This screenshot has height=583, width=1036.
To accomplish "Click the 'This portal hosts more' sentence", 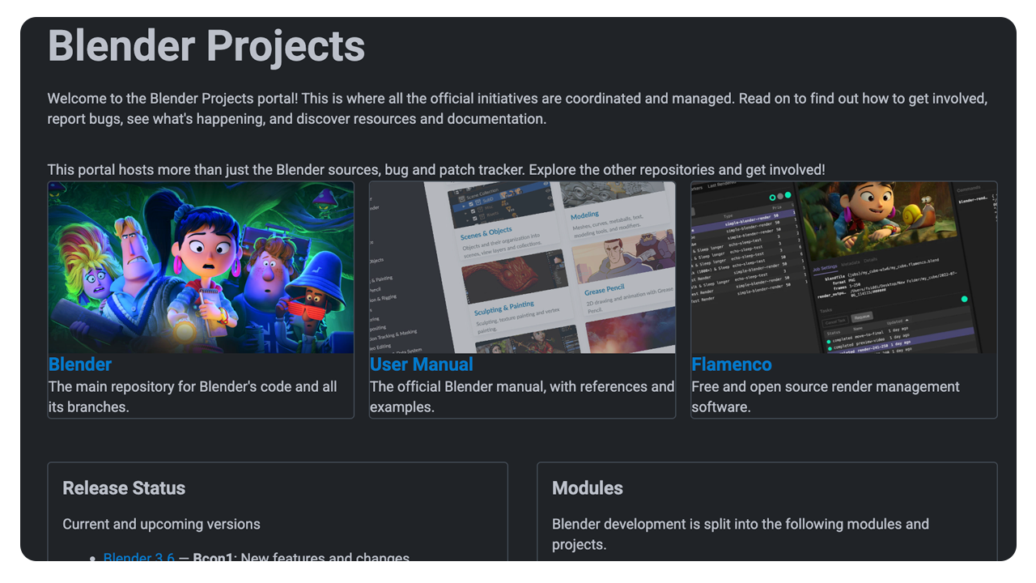I will point(436,170).
